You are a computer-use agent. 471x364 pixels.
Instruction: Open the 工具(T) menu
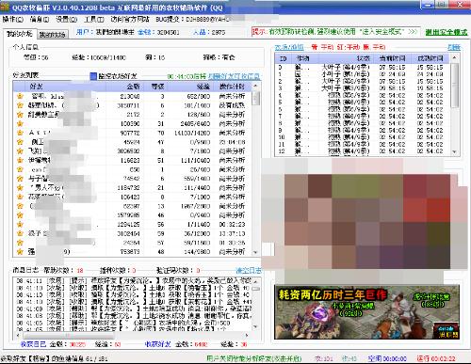click(x=94, y=19)
